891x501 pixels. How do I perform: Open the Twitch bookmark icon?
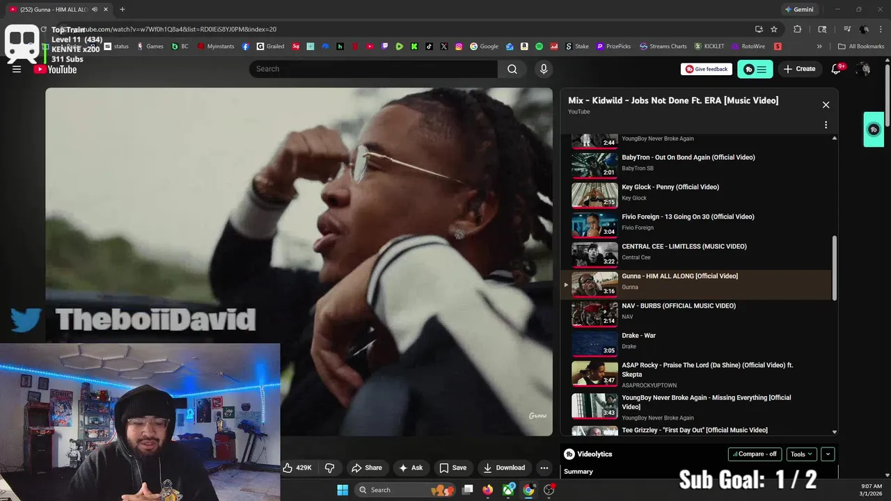tap(385, 47)
